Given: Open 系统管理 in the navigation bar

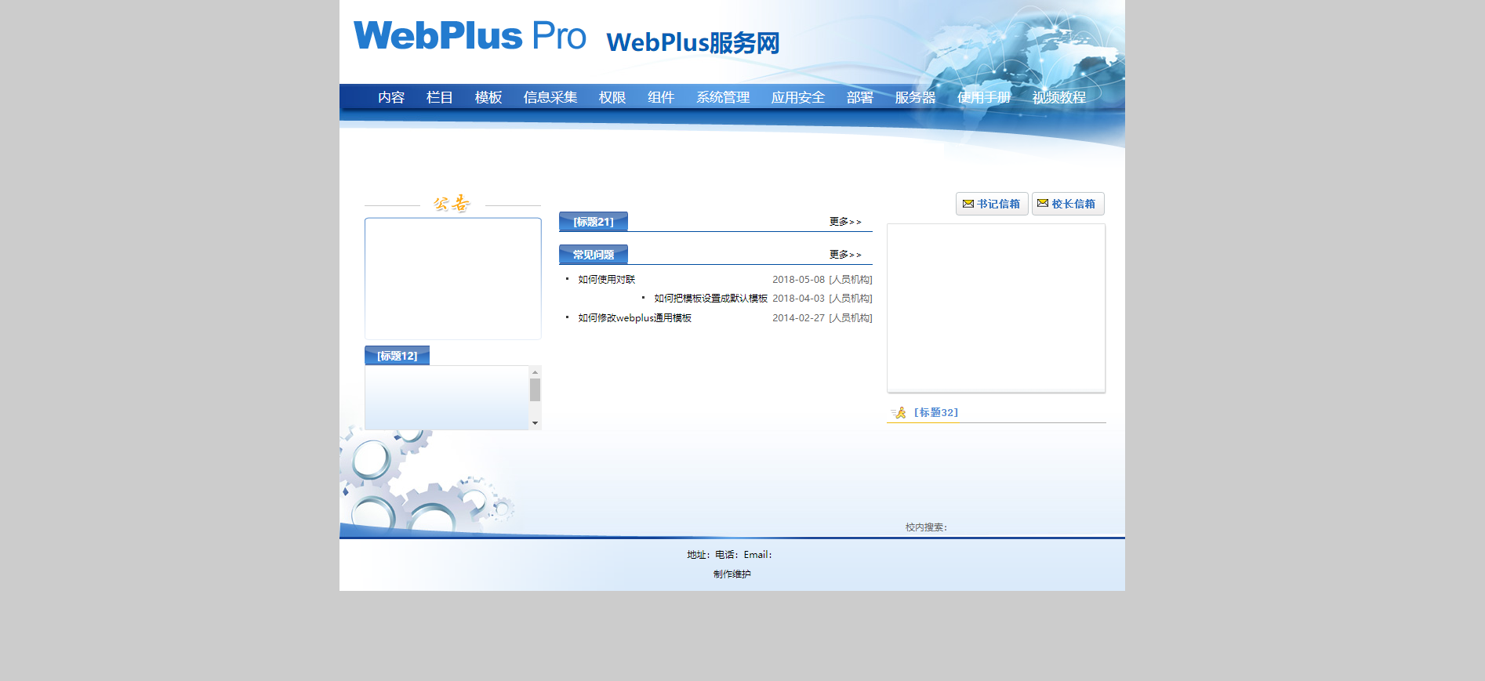Looking at the screenshot, I should click(722, 97).
